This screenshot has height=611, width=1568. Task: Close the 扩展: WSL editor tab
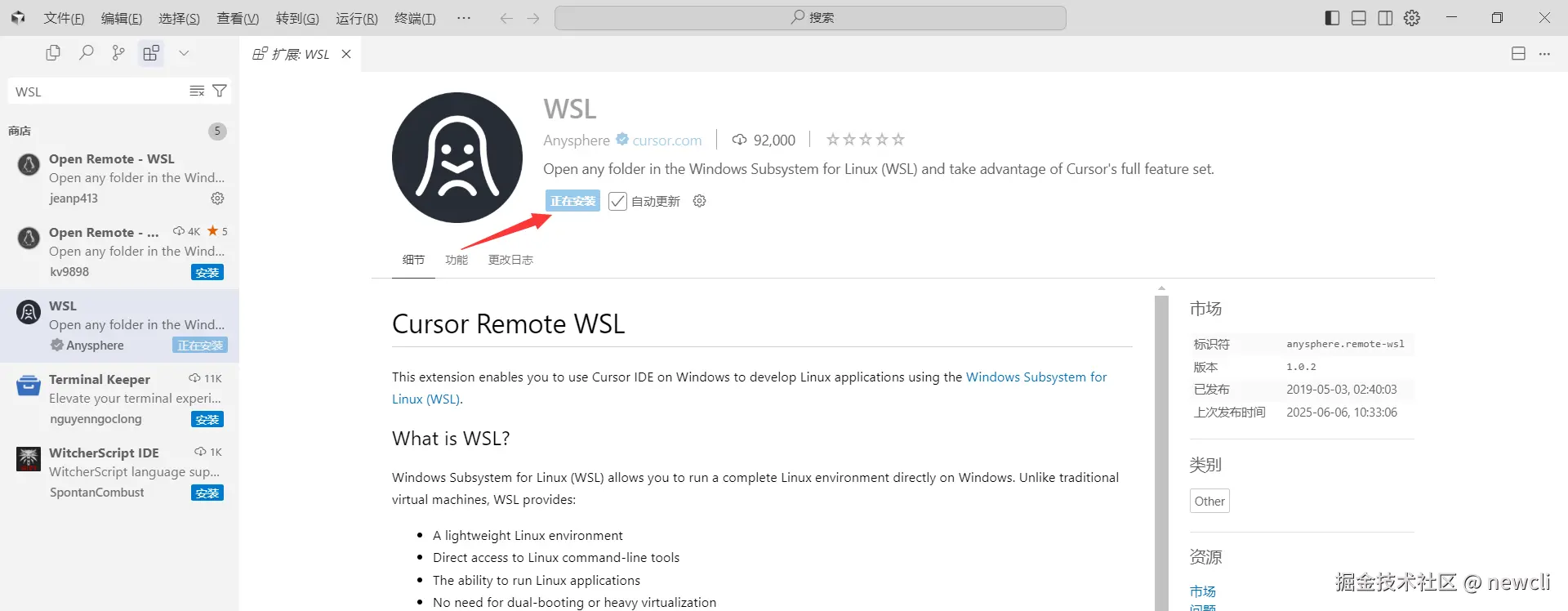346,54
